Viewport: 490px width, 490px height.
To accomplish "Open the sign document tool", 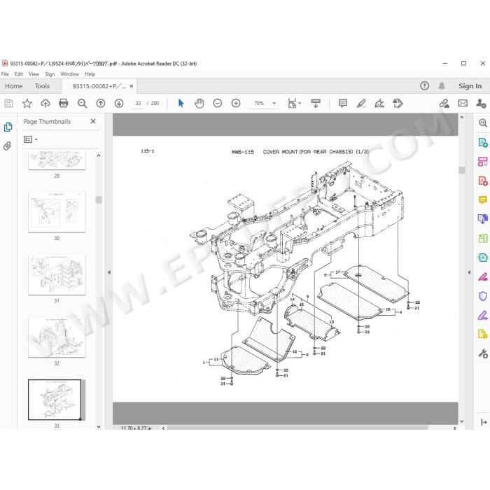I will pyautogui.click(x=379, y=103).
